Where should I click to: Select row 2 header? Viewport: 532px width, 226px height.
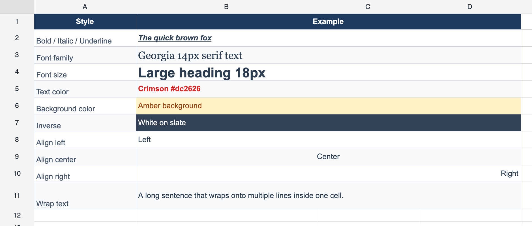(17, 38)
